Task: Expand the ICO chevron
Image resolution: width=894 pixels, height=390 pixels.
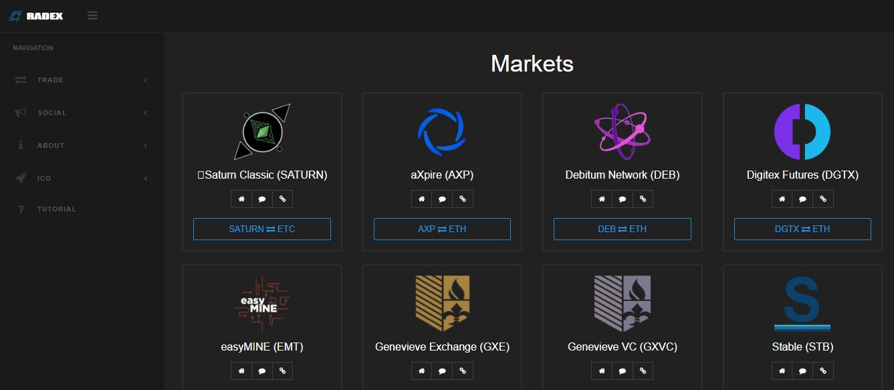Action: point(146,178)
